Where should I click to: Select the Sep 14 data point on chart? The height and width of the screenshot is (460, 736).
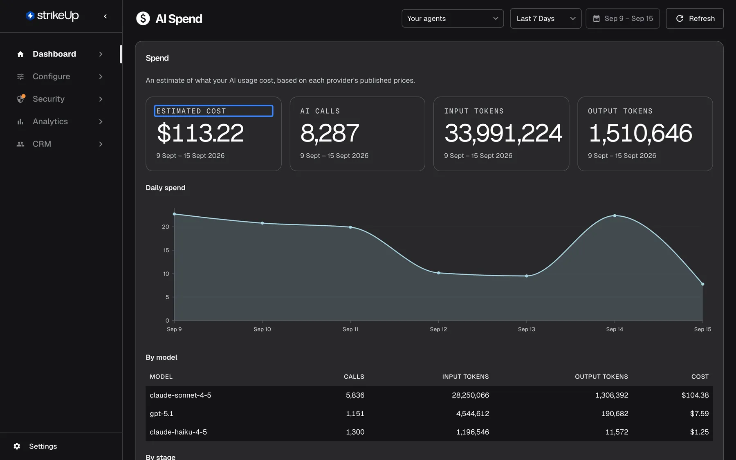point(615,215)
